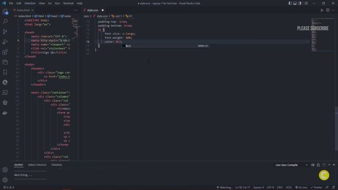The image size is (338, 190).
Task: Click CRLF end-of-line selector
Action: coord(280,187)
